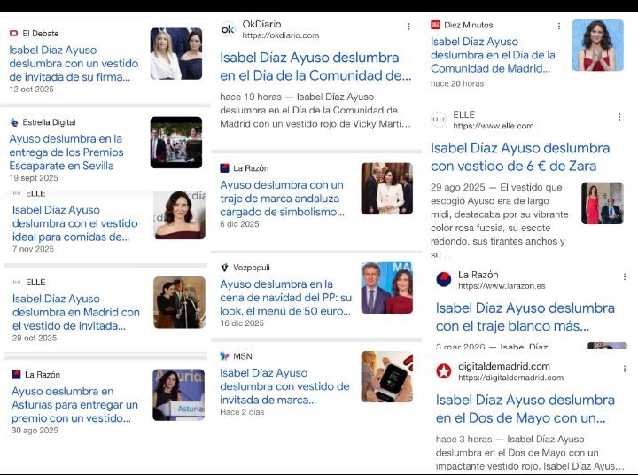Click the date '12 oct 2025'

31,90
